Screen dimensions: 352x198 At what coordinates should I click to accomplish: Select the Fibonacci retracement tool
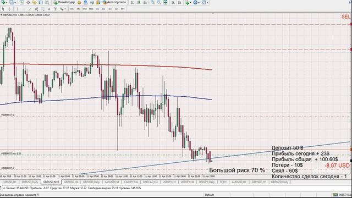pos(43,9)
